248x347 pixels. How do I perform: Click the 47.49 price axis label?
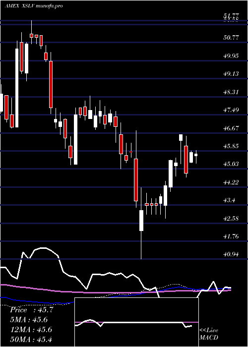(231, 110)
